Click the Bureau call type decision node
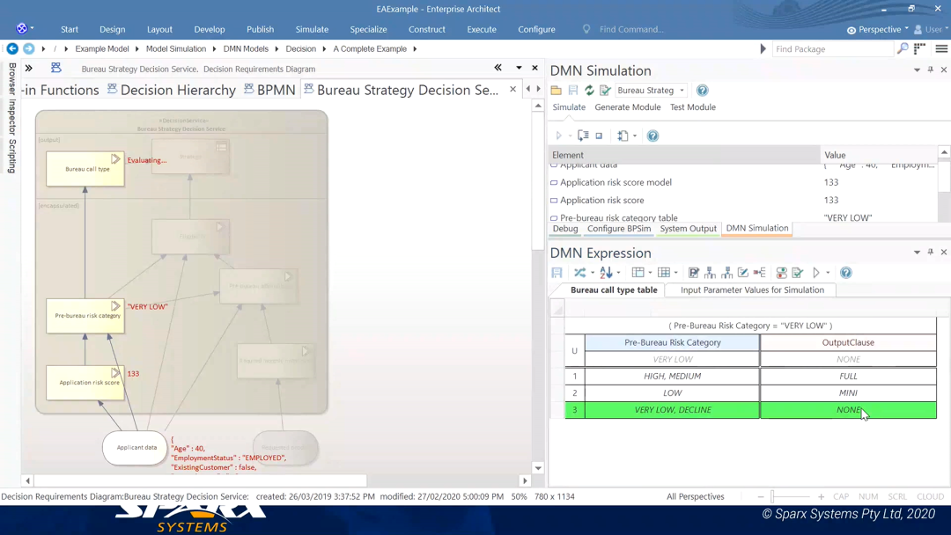The height and width of the screenshot is (535, 951). pos(85,168)
